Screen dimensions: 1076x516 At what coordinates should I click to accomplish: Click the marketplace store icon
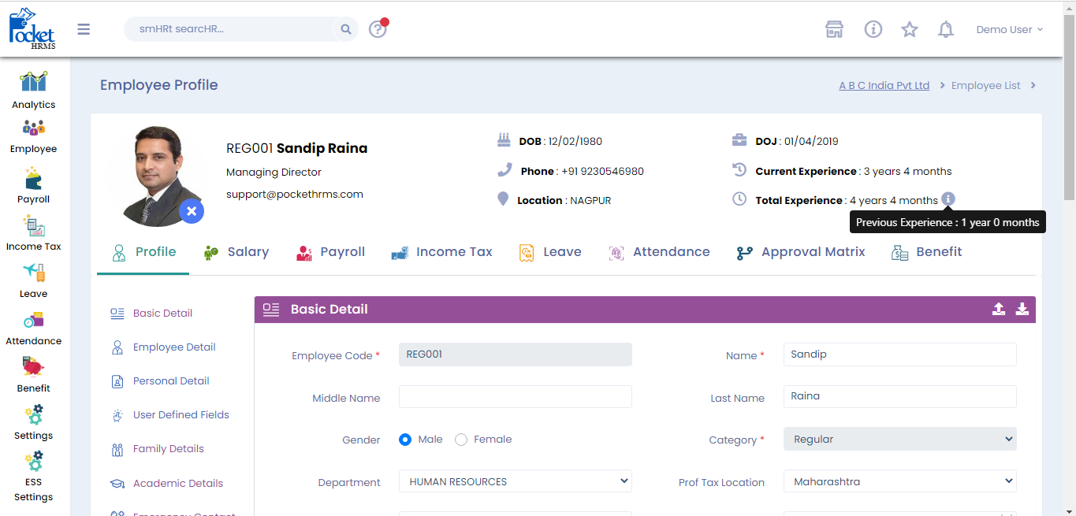tap(834, 29)
